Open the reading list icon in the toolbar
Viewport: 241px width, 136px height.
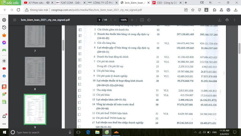[x=221, y=10]
